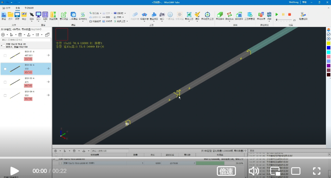Click the 碰撞检测 collision detection icon
The image size is (331, 178).
point(303,15)
